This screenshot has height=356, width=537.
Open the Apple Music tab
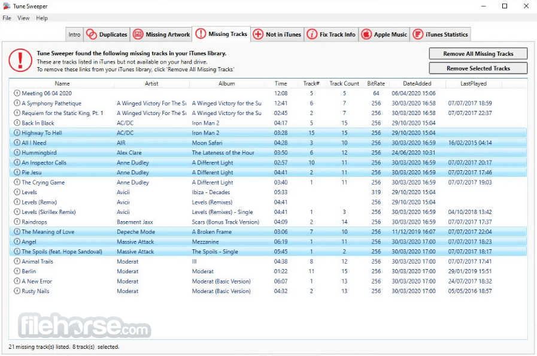tap(384, 34)
